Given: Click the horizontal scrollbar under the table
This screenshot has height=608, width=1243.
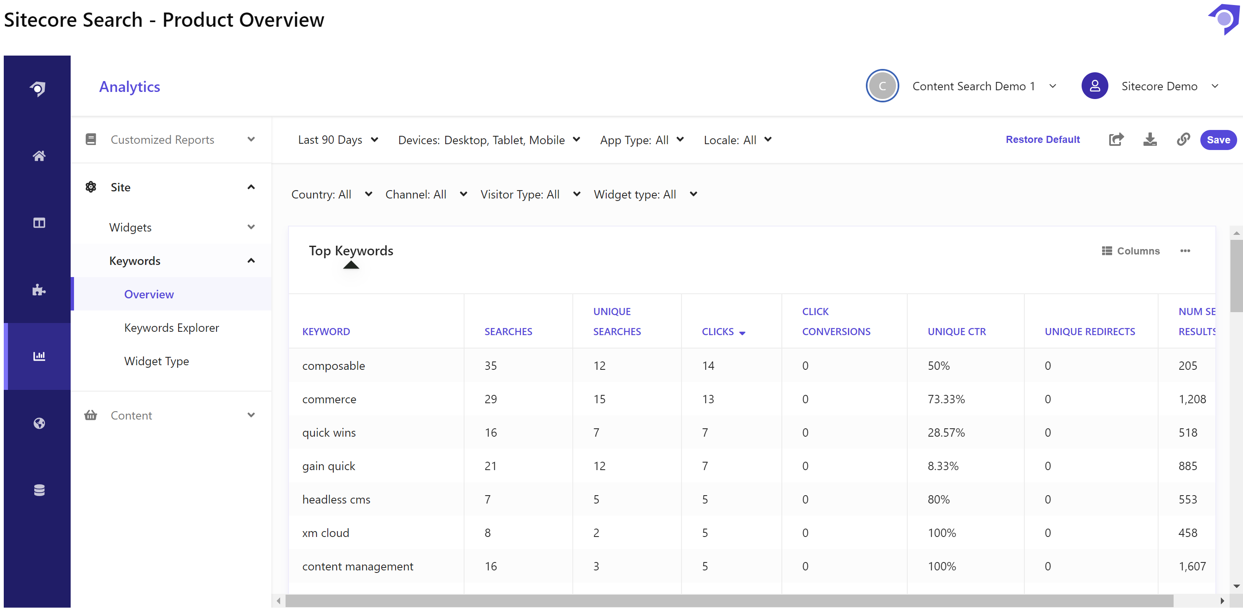Looking at the screenshot, I should (x=729, y=601).
